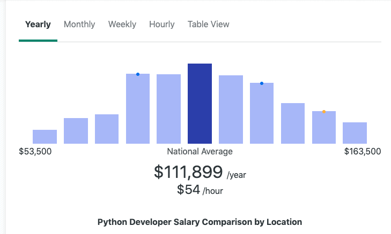Click the blue dot left of the dark bar
Image resolution: width=391 pixels, height=234 pixels.
(138, 74)
